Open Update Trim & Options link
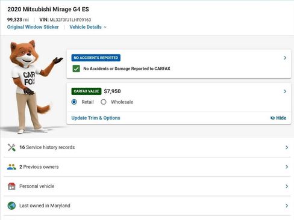294x220 pixels. (x=96, y=118)
